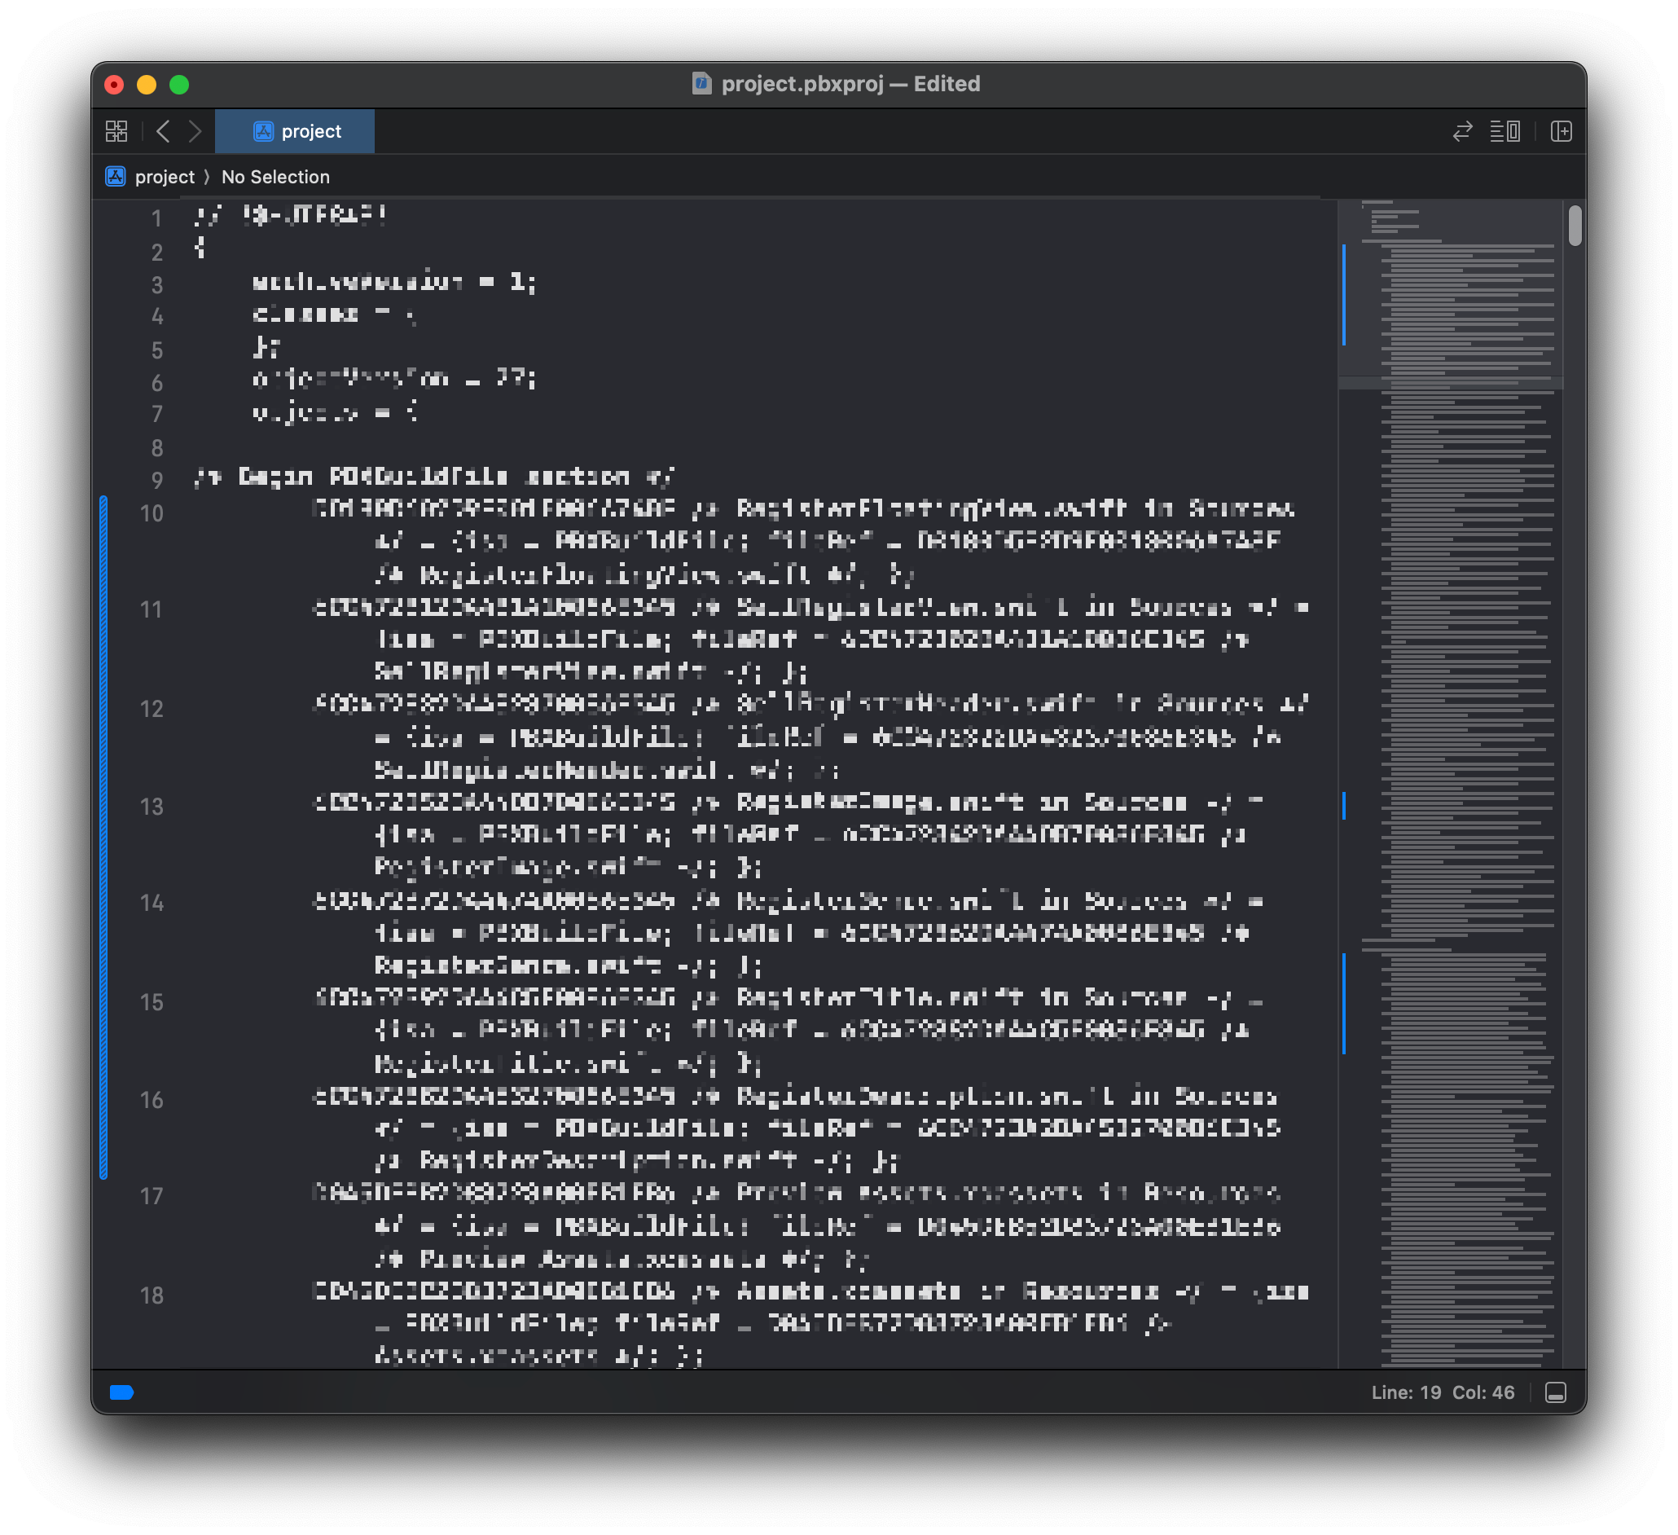Go back with the left chevron
Image resolution: width=1678 pixels, height=1535 pixels.
tap(163, 131)
